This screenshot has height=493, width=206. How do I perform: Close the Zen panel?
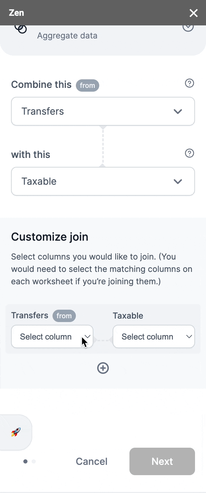coord(194,13)
